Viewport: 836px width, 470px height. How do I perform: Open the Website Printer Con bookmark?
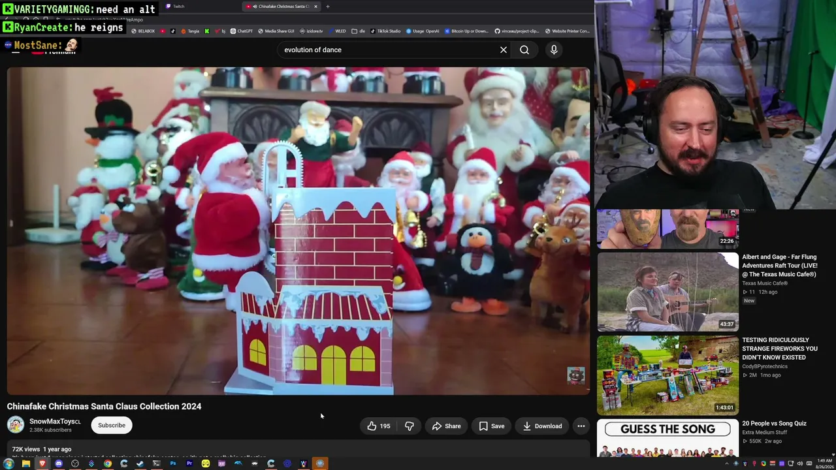(568, 31)
